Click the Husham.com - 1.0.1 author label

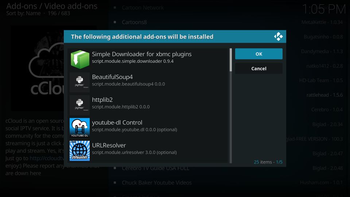[x=321, y=182]
